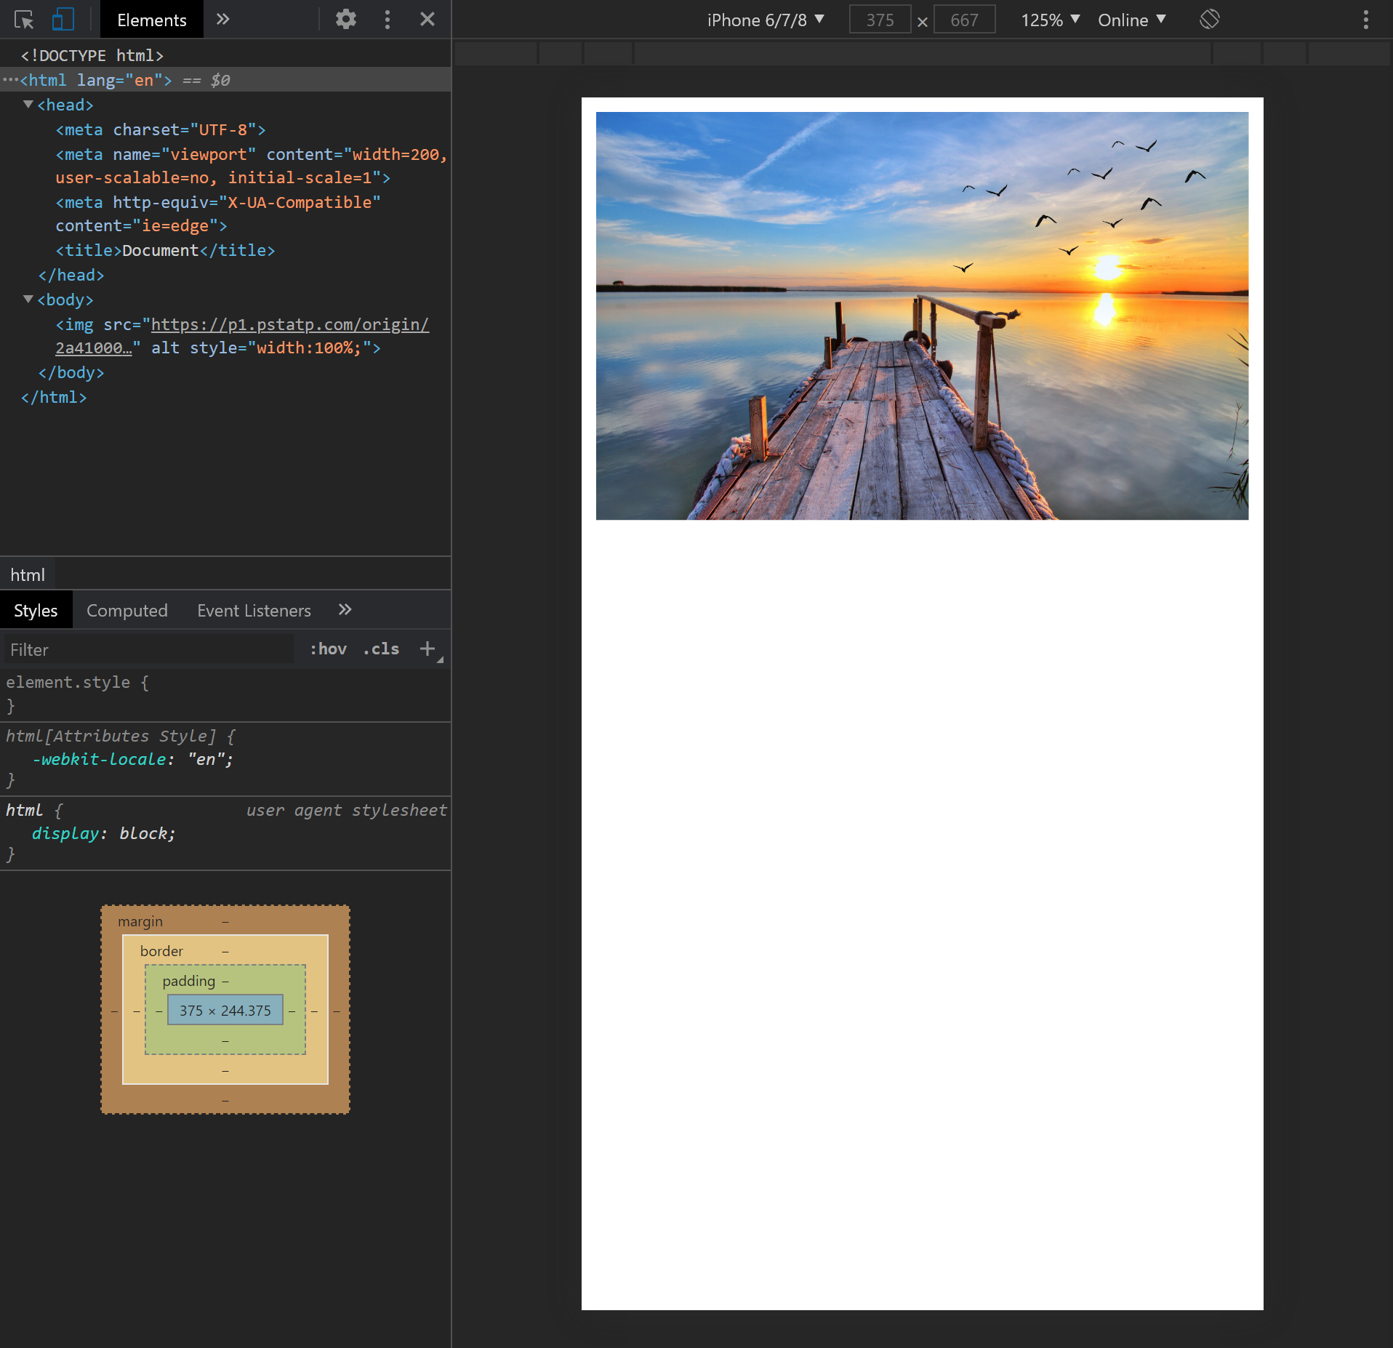Collapse the head element node

coord(28,105)
